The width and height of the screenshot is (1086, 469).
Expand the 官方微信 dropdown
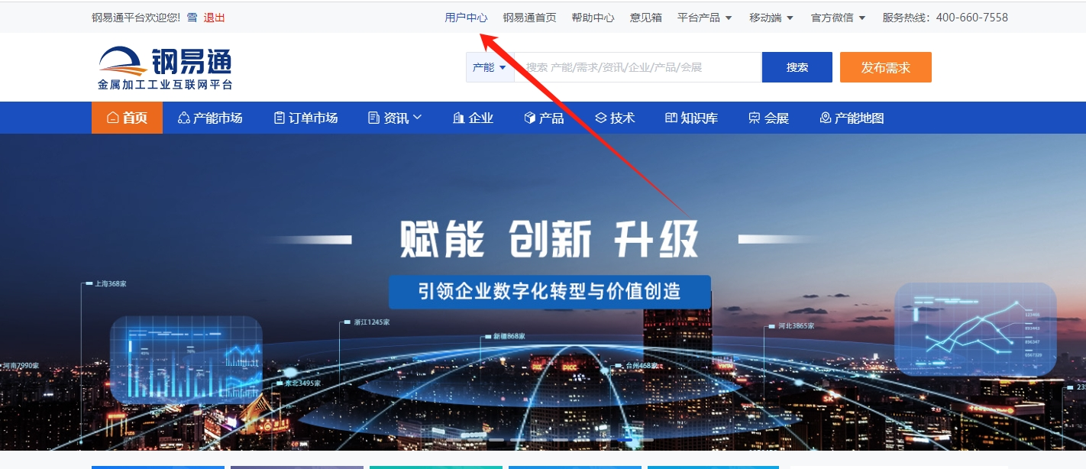839,18
